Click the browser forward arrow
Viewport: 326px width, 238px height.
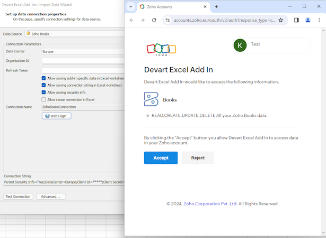[x=143, y=20]
